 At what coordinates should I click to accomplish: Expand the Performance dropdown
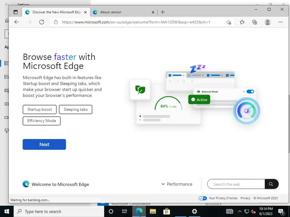(x=177, y=184)
